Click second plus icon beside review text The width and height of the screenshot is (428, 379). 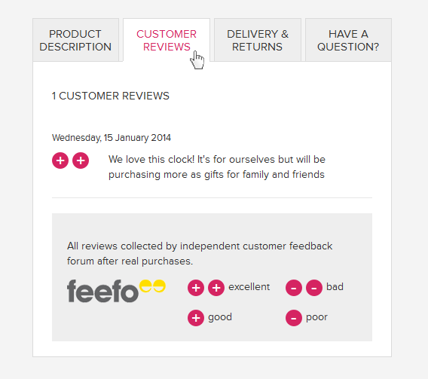(x=81, y=160)
